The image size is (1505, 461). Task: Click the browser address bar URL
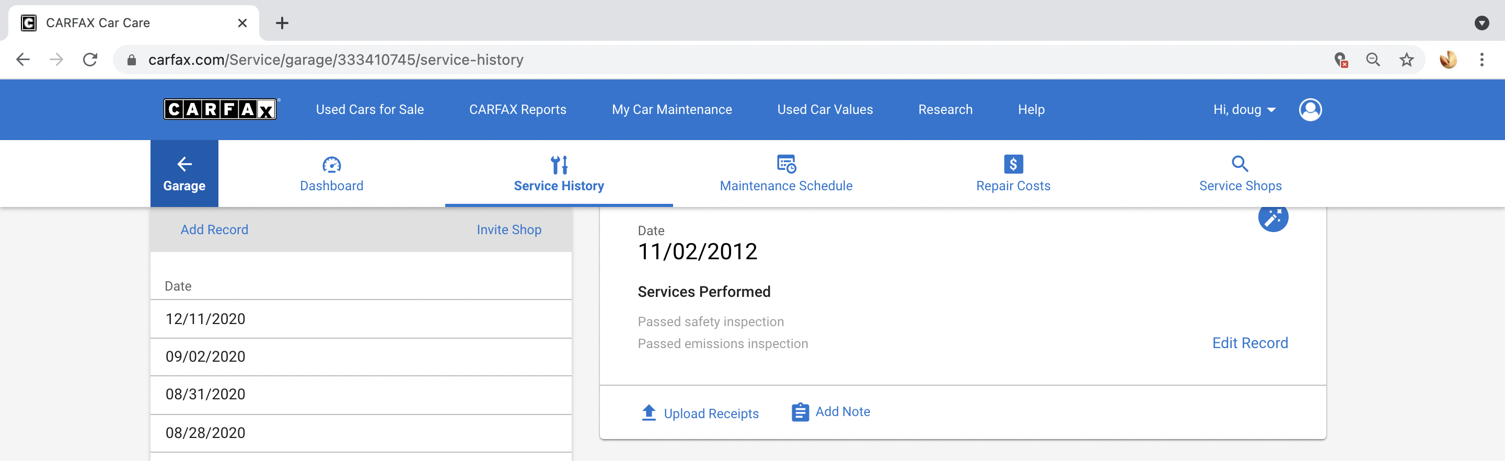(x=336, y=60)
